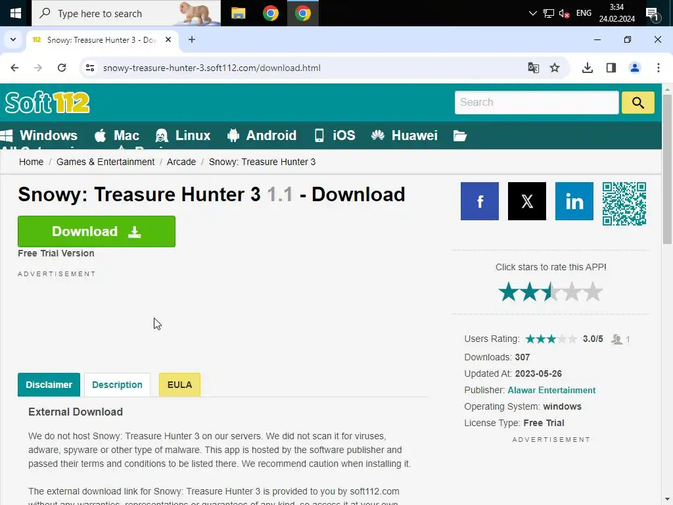673x505 pixels.
Task: Open the Android category
Action: pyautogui.click(x=262, y=135)
